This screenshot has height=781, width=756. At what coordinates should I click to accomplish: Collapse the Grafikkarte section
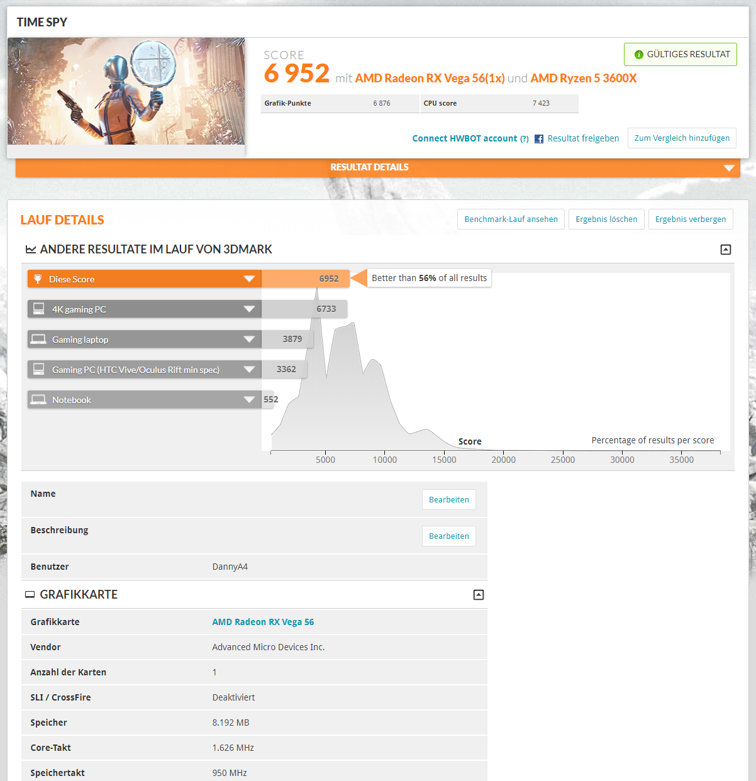[x=479, y=594]
